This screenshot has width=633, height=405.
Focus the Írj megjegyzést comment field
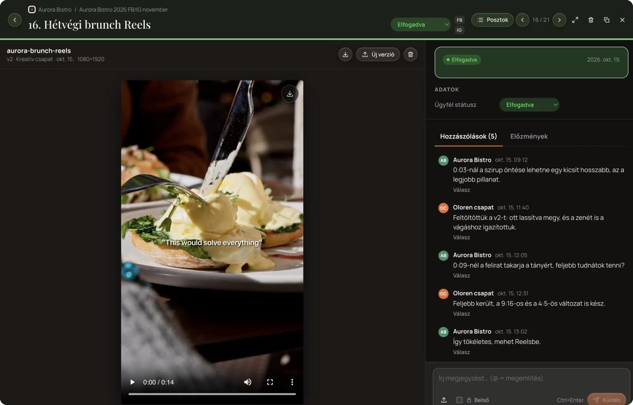pos(531,378)
